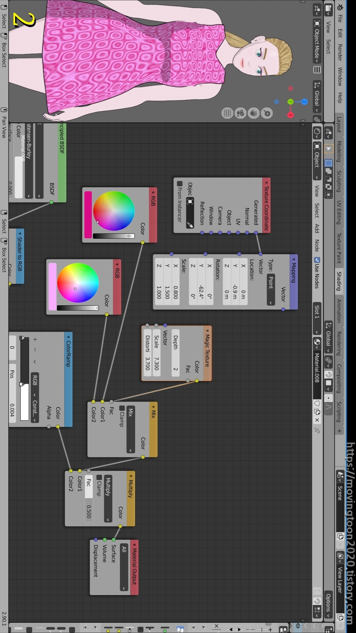The image size is (356, 633).
Task: Open the Render menu
Action: point(340,52)
